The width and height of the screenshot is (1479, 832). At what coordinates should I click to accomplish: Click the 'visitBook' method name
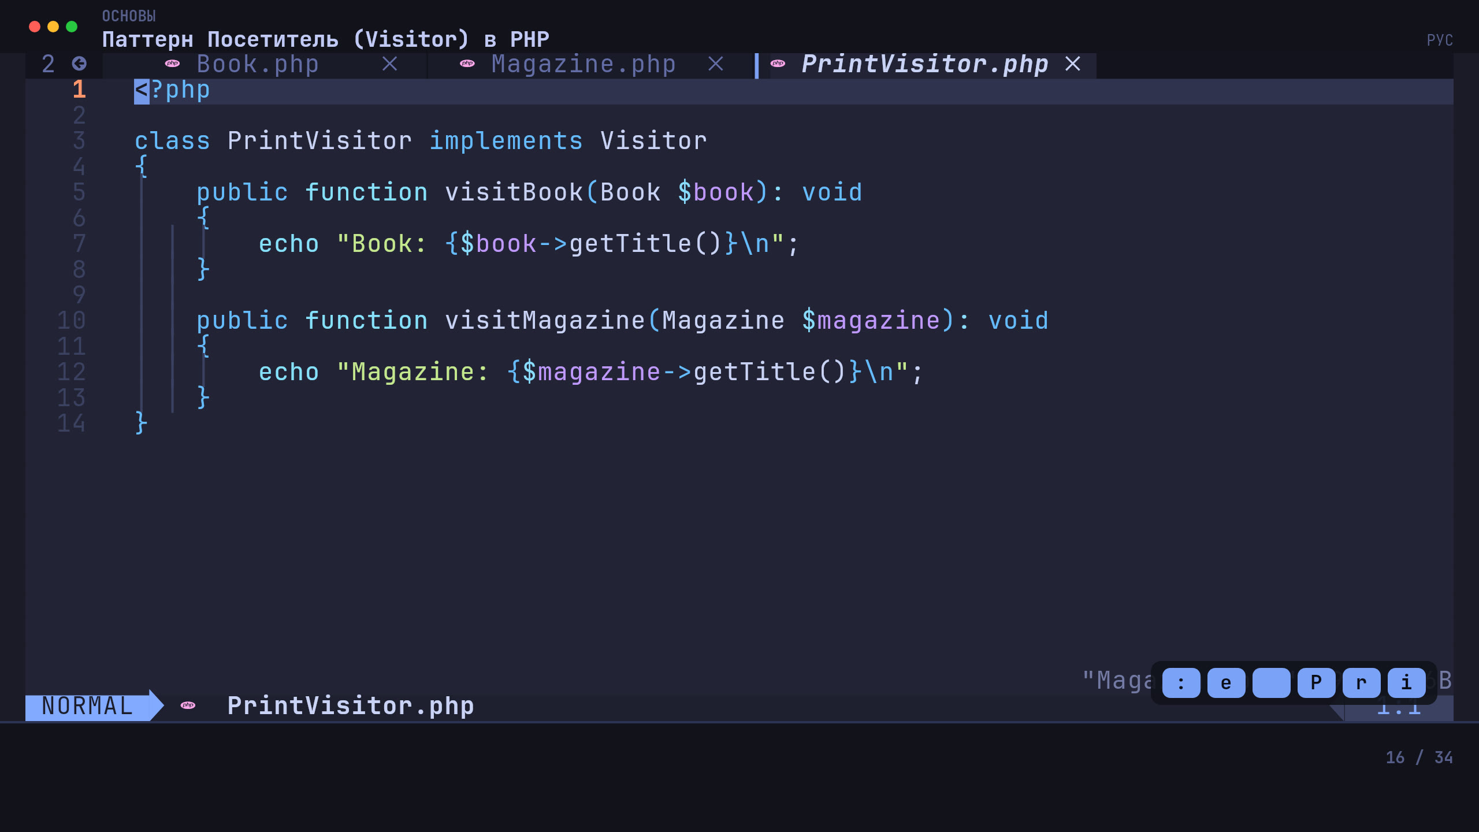click(x=514, y=192)
